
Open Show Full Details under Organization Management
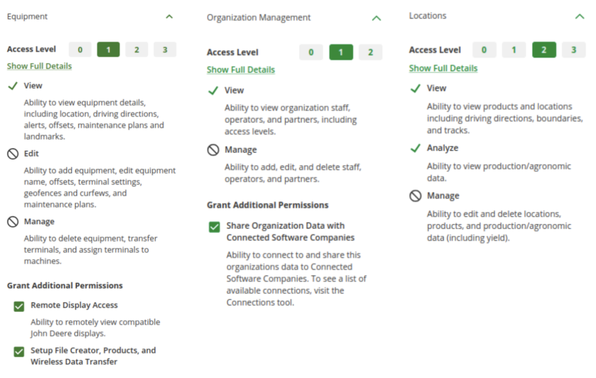pyautogui.click(x=241, y=70)
